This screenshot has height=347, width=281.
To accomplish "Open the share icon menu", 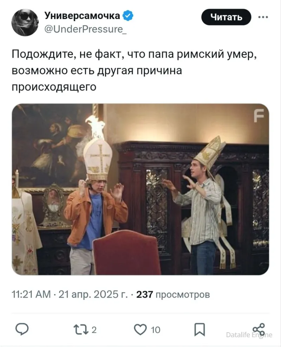I will [259, 329].
